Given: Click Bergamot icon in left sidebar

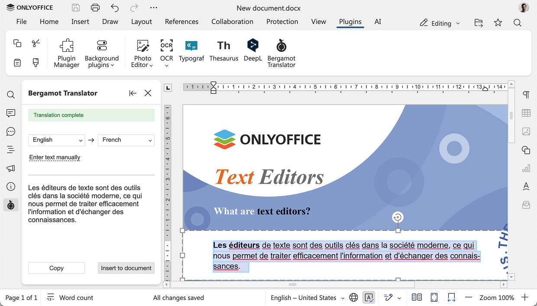Looking at the screenshot, I should pyautogui.click(x=11, y=205).
